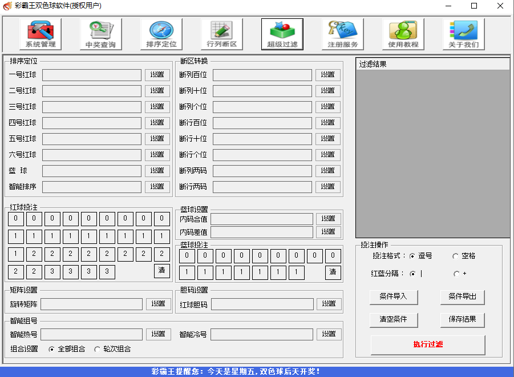Choose the + red-blue separator radio
514x377 pixels.
[456, 274]
